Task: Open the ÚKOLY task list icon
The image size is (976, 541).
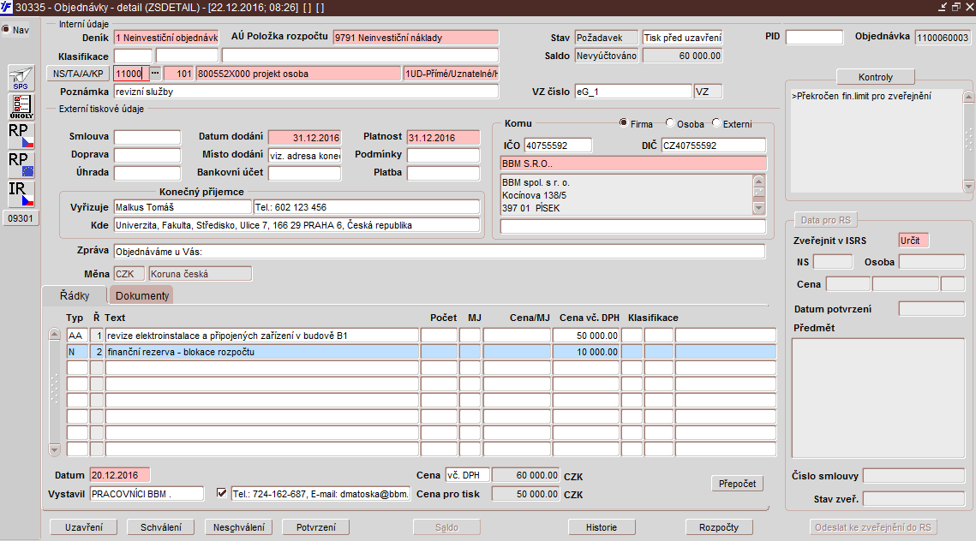Action: click(21, 106)
